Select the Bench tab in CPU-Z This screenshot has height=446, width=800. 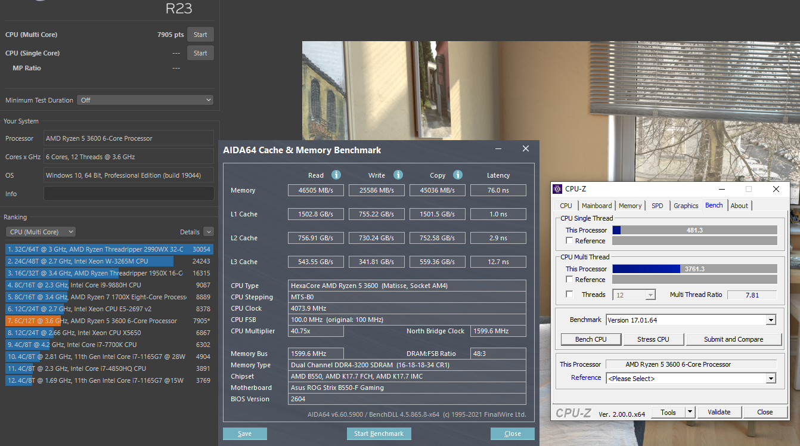[714, 205]
